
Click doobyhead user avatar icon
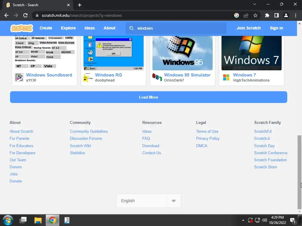tap(88, 77)
